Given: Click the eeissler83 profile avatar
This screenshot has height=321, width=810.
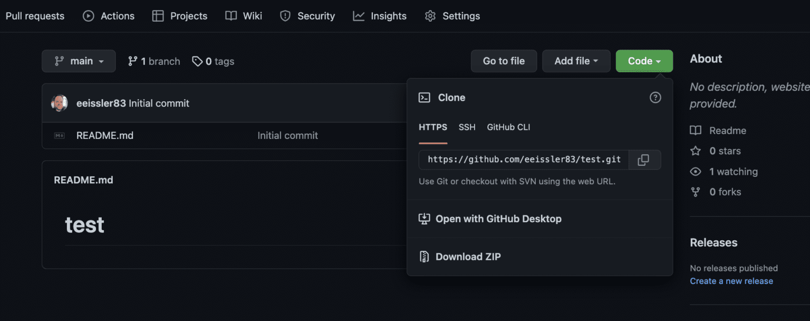Looking at the screenshot, I should [x=60, y=103].
